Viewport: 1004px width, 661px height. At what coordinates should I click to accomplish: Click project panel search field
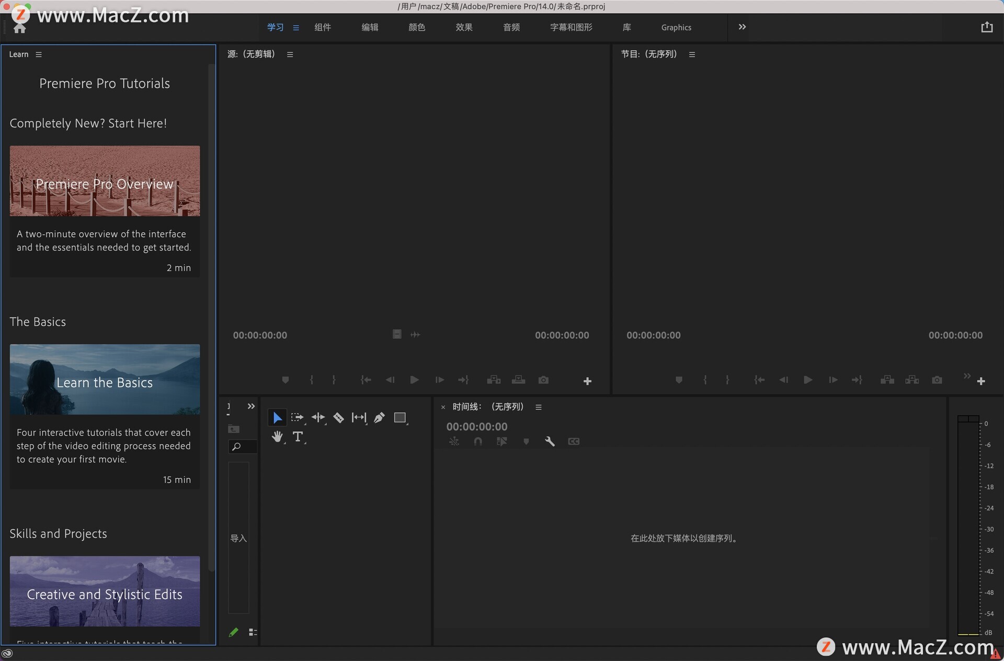(242, 447)
